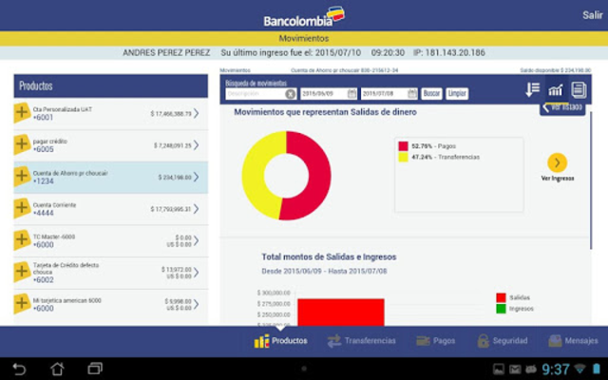Open calendar for start date 2015/06/09

[352, 94]
